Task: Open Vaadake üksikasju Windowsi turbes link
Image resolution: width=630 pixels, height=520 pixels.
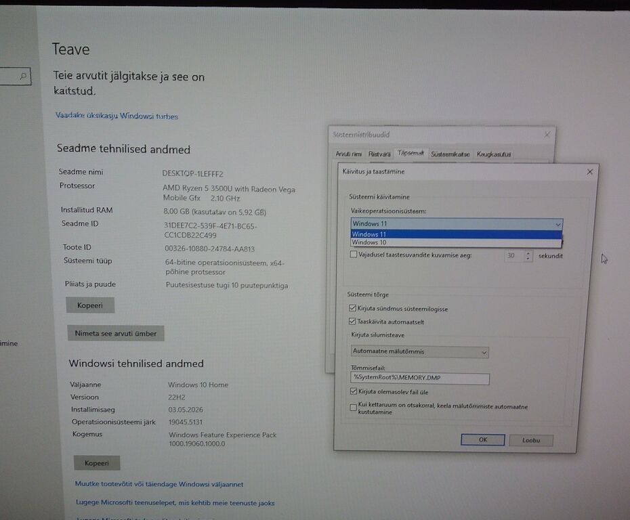Action: pyautogui.click(x=117, y=116)
